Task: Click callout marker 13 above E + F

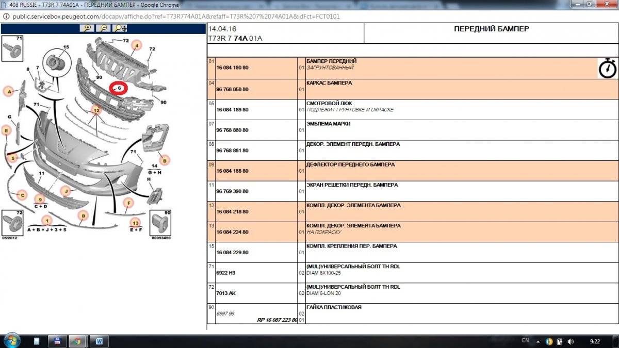Action: click(136, 223)
